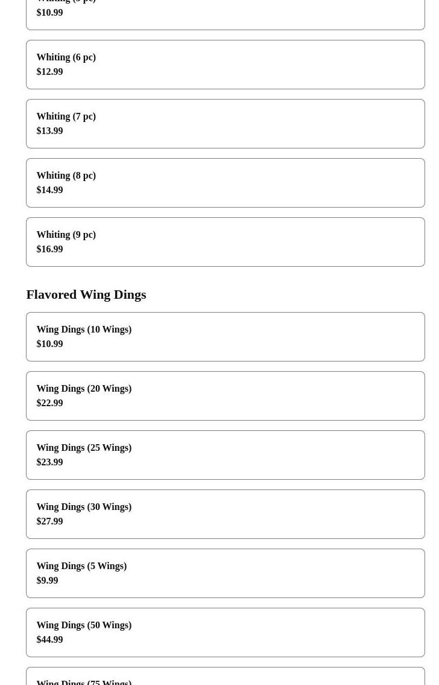This screenshot has height=685, width=439.
Task: Choose Wing Dings (20 Wings) item
Action: pyautogui.click(x=225, y=396)
